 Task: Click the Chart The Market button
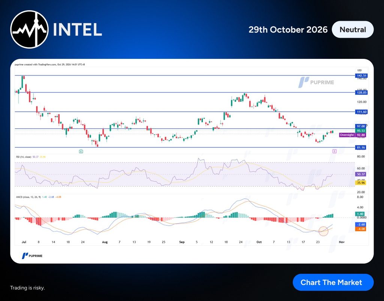pos(333,282)
